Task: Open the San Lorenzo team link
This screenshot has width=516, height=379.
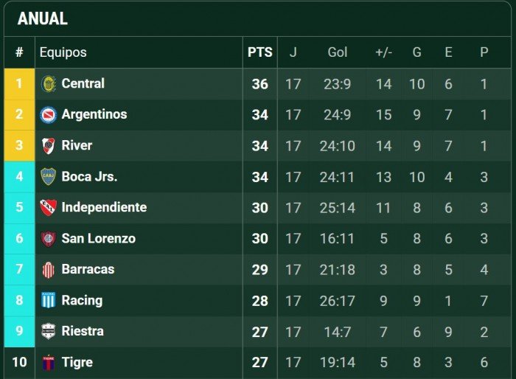Action: click(98, 239)
